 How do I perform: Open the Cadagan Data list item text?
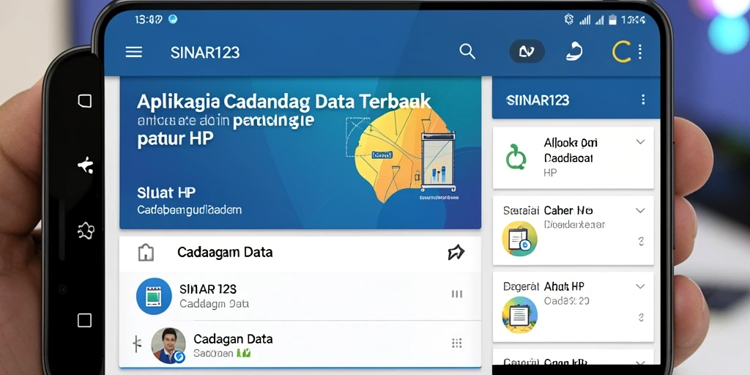pos(233,346)
